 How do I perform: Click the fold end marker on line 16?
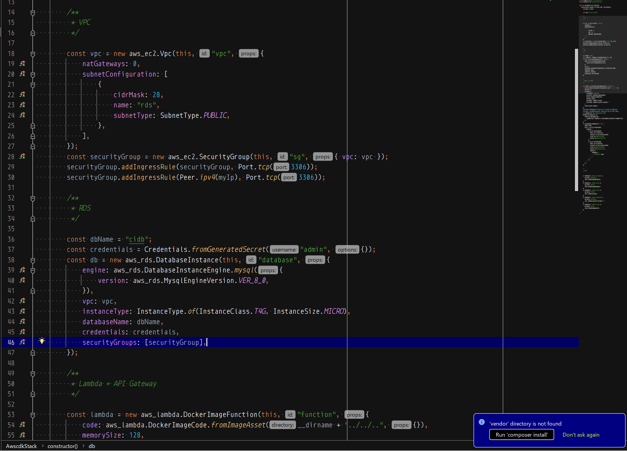pos(33,33)
